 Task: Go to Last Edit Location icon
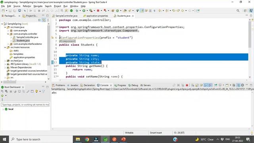[x=174, y=11]
